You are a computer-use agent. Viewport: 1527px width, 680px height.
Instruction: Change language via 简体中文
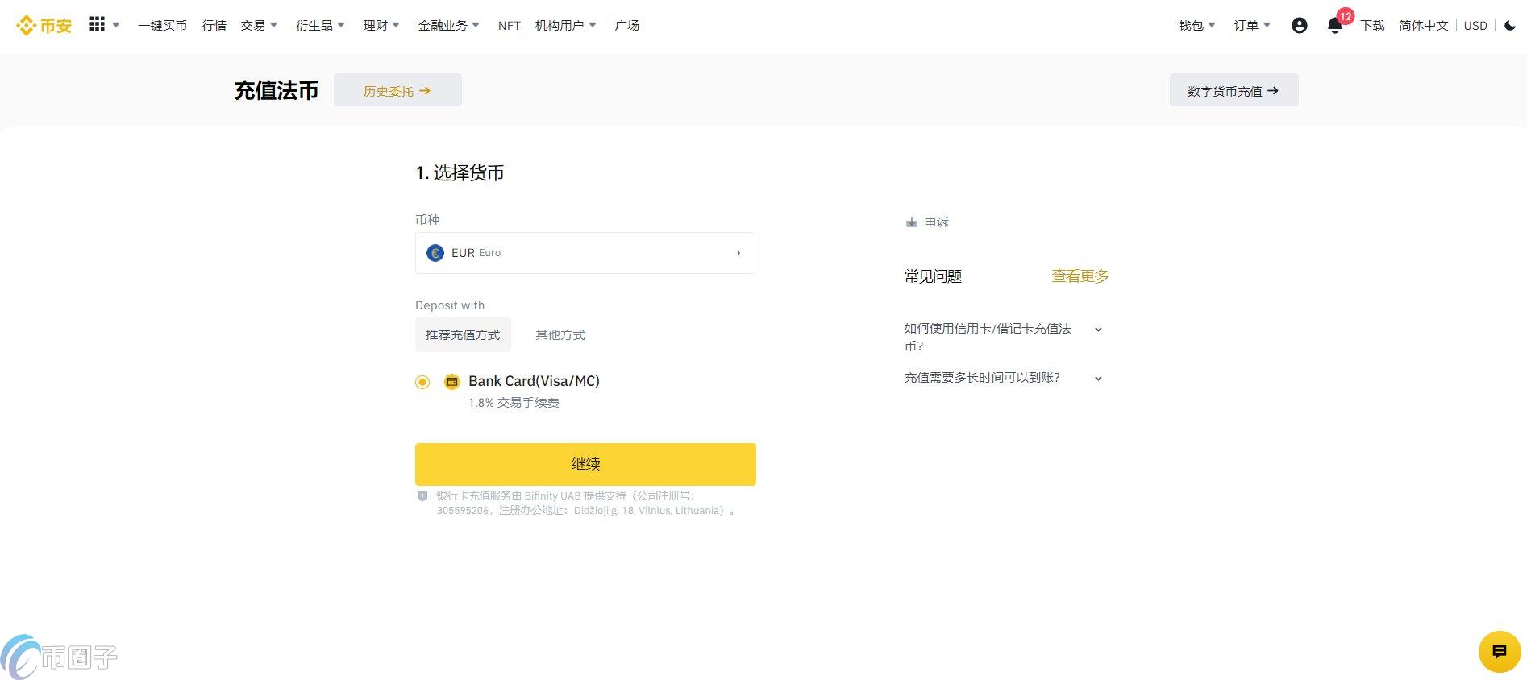pyautogui.click(x=1423, y=26)
